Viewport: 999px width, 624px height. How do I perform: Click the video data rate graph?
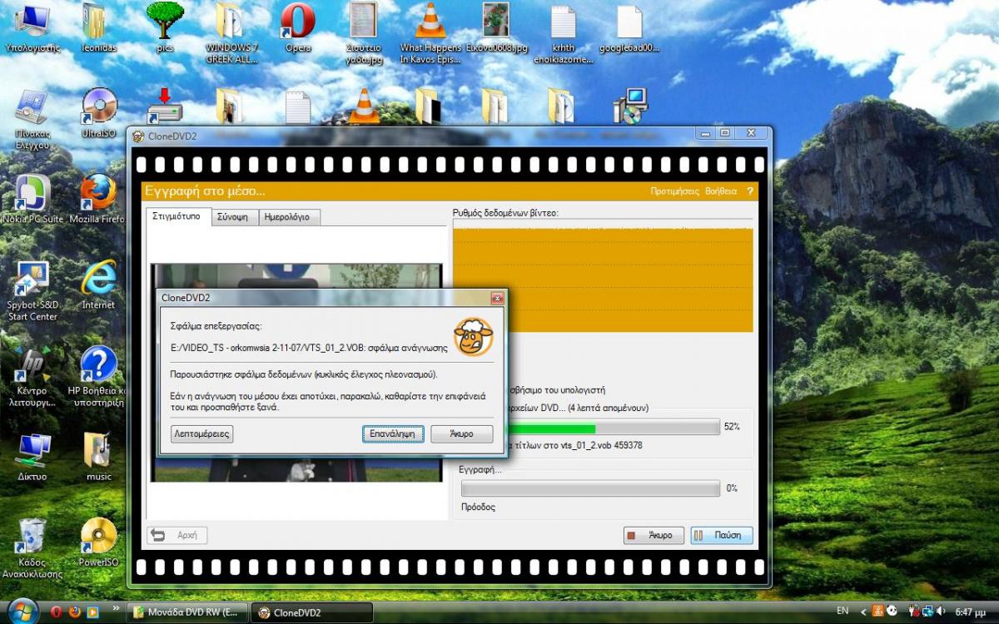point(603,279)
